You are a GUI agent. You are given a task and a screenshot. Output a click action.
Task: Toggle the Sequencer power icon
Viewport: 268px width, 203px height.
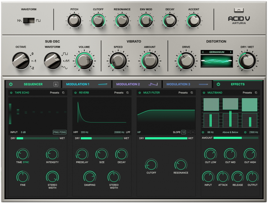click(x=11, y=84)
